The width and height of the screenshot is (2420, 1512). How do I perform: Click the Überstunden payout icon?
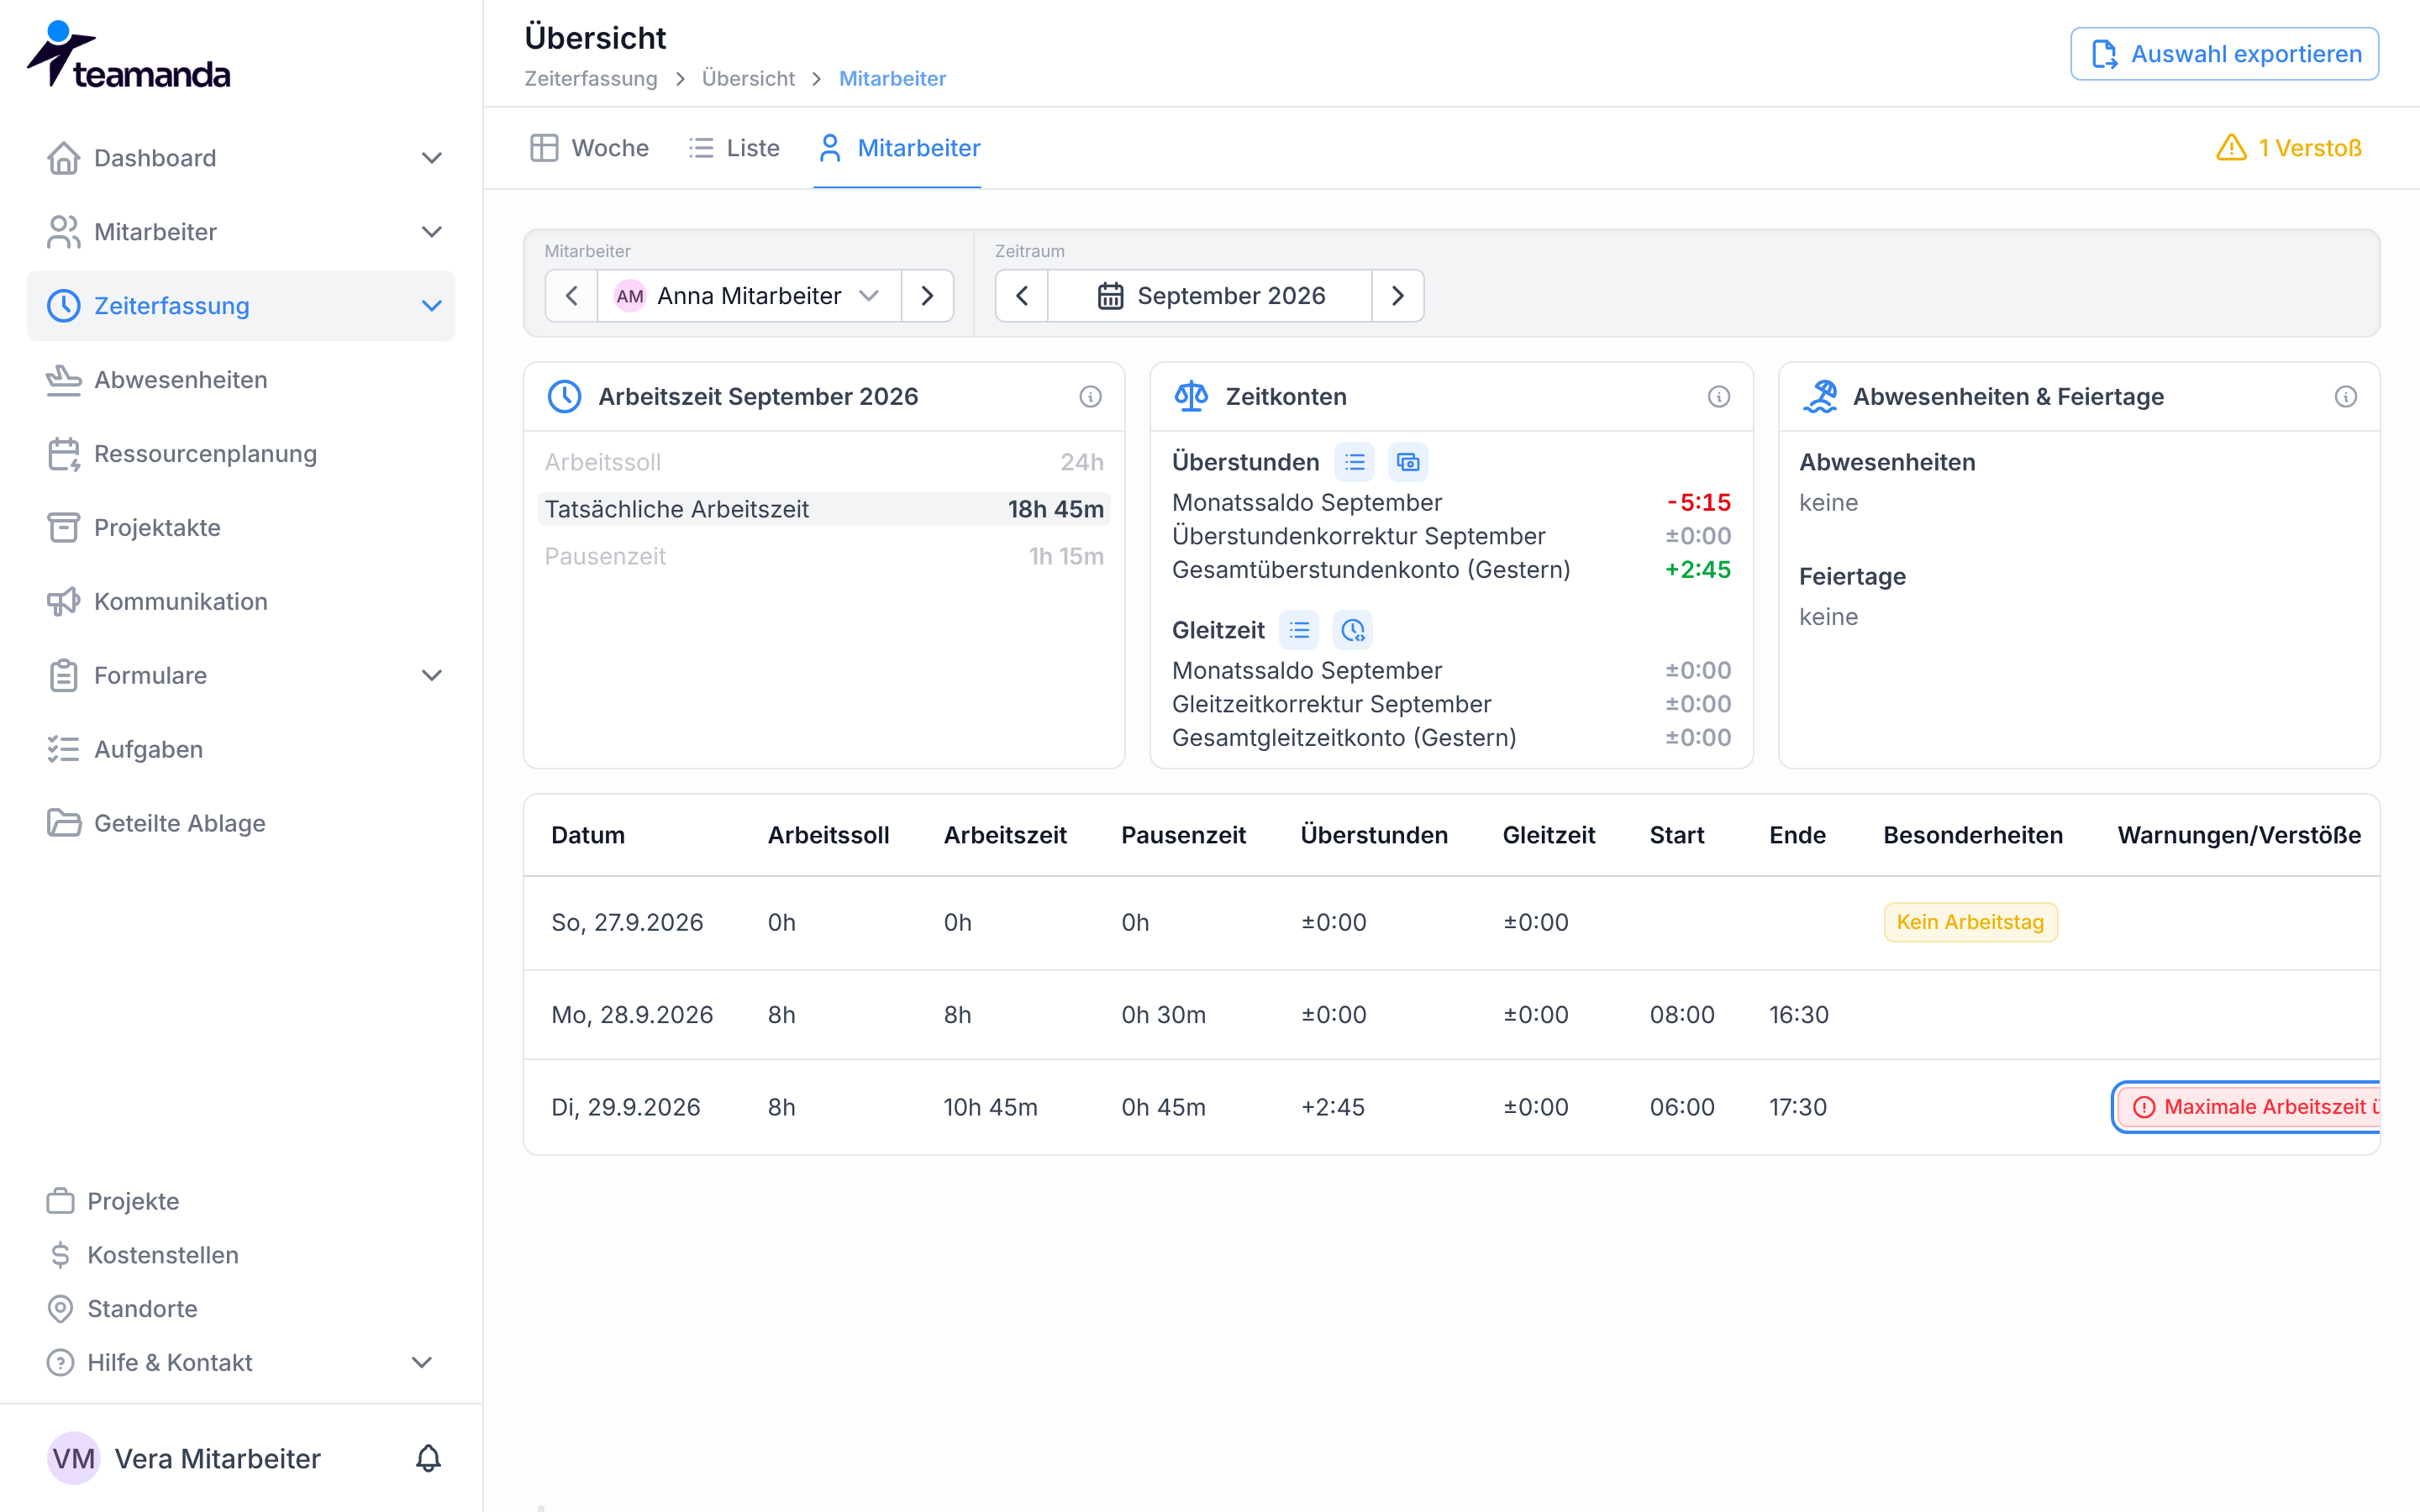[x=1408, y=462]
